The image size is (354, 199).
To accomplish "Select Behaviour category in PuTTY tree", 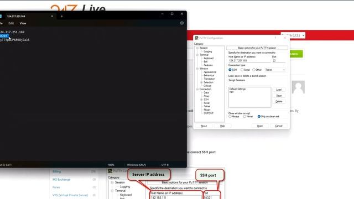I will (209, 75).
